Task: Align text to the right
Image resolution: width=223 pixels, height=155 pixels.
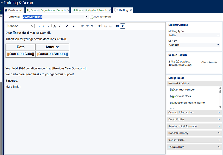Action: [x=92, y=26]
